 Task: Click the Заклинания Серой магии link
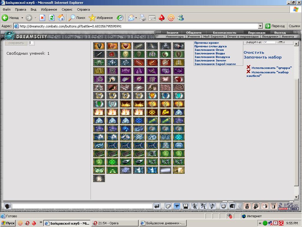click(x=215, y=64)
